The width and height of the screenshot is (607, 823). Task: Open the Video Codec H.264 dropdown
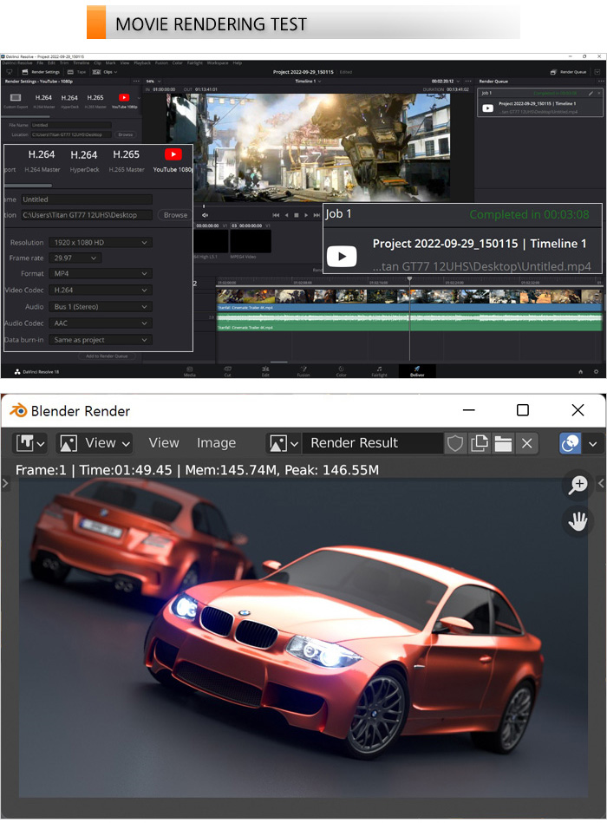(x=101, y=291)
